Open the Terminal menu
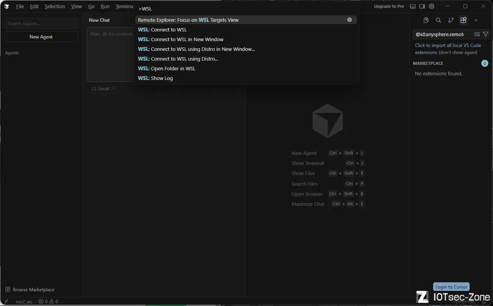Image resolution: width=493 pixels, height=306 pixels. (124, 6)
